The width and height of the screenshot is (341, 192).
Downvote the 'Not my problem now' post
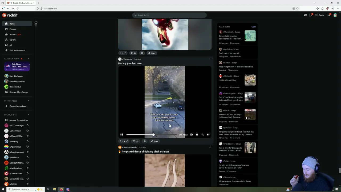(127, 141)
